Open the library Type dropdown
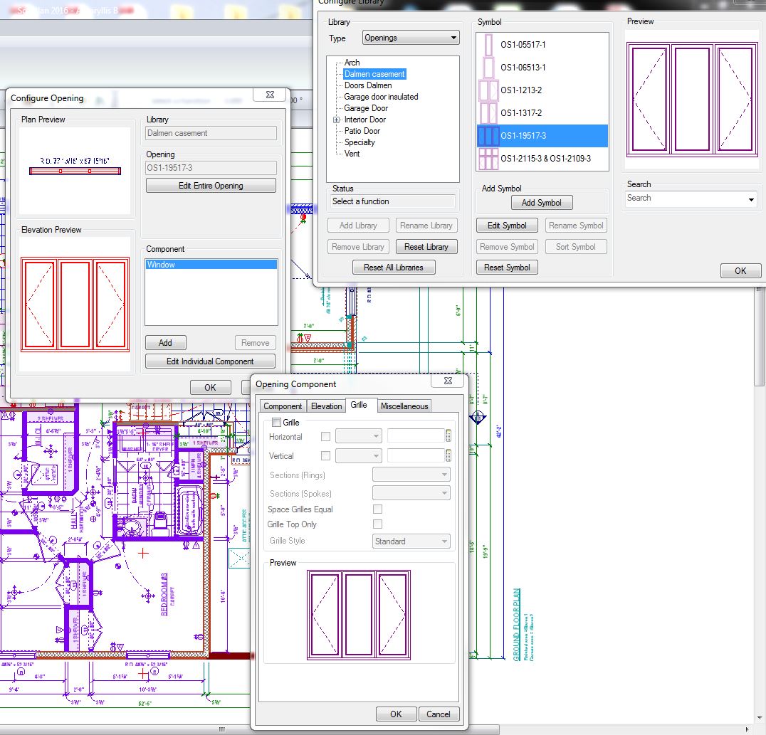766x735 pixels. (411, 38)
